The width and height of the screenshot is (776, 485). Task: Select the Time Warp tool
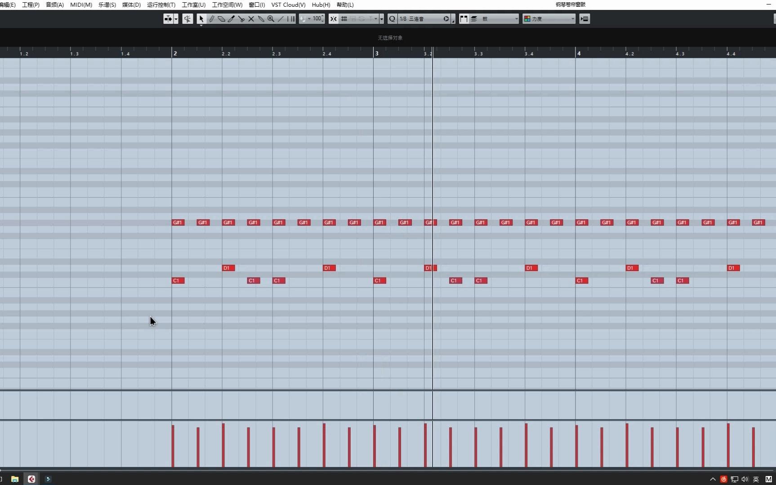(x=291, y=19)
